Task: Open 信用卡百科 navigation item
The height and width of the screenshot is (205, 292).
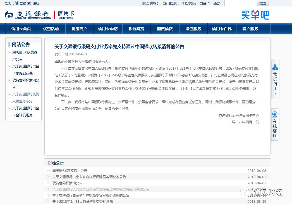Action: point(222,29)
